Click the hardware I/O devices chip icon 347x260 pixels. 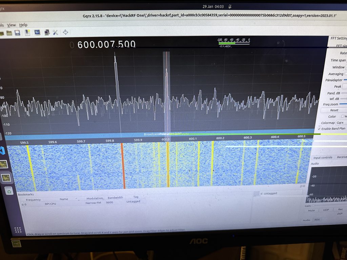tap(1, 34)
